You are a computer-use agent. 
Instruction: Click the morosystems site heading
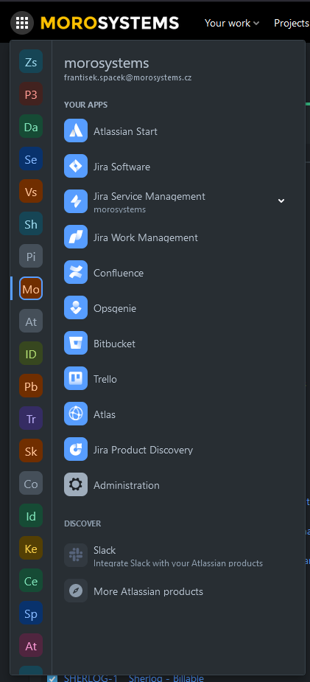[x=106, y=63]
